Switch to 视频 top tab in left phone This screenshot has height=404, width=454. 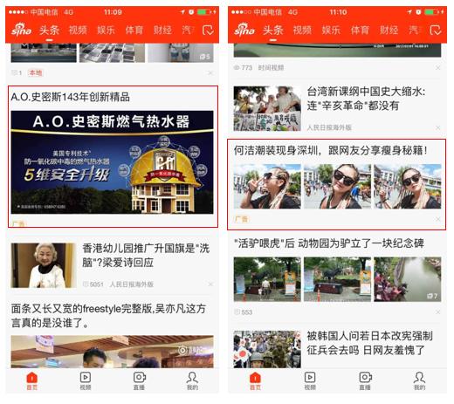tap(78, 30)
